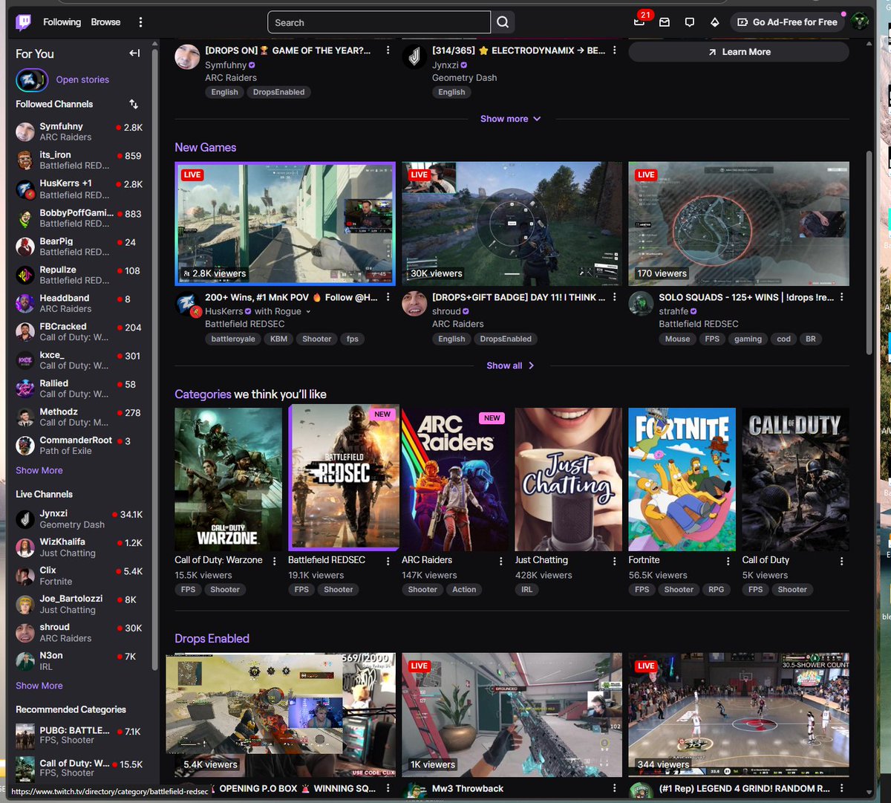Click the battleroyale tag under HusKerrs
The height and width of the screenshot is (803, 891).
coord(233,339)
